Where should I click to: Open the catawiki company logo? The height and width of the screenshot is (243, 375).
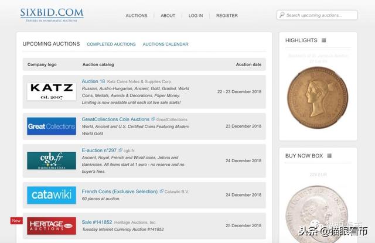point(52,195)
